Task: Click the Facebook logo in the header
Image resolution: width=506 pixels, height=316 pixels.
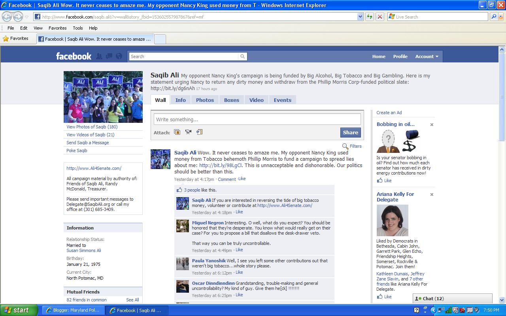Action: (x=74, y=56)
